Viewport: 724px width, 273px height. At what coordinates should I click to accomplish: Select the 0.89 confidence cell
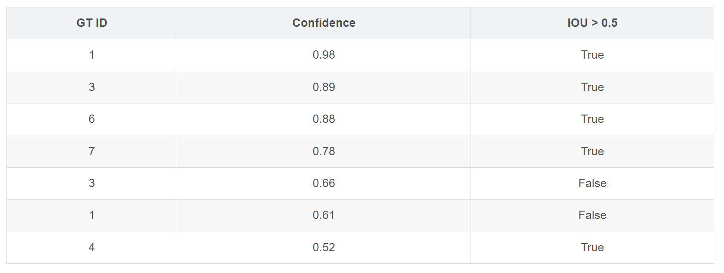click(324, 87)
